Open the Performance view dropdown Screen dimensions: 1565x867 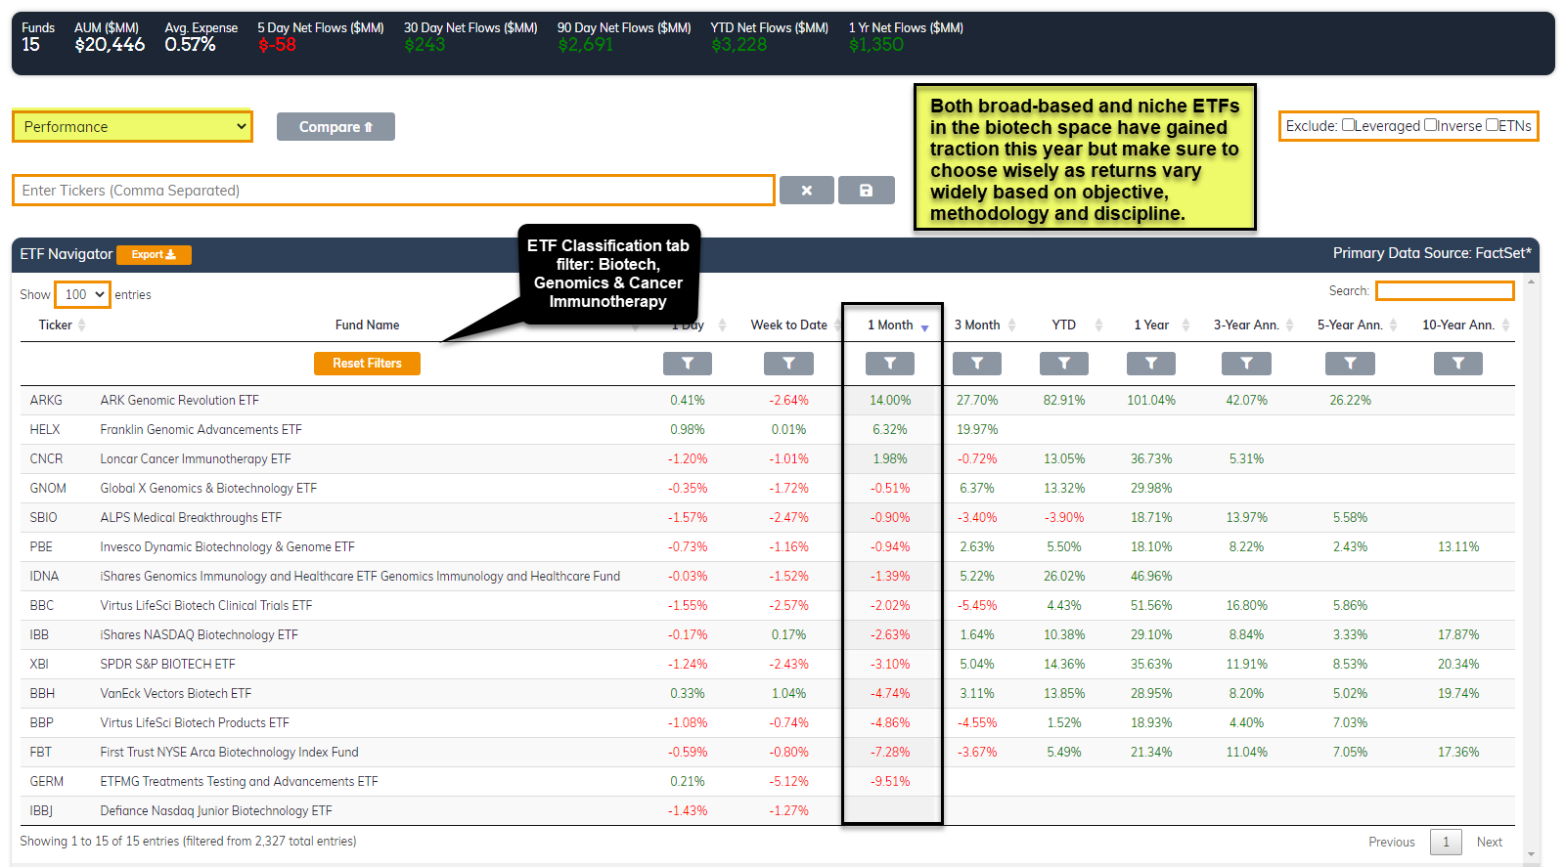[x=132, y=127]
